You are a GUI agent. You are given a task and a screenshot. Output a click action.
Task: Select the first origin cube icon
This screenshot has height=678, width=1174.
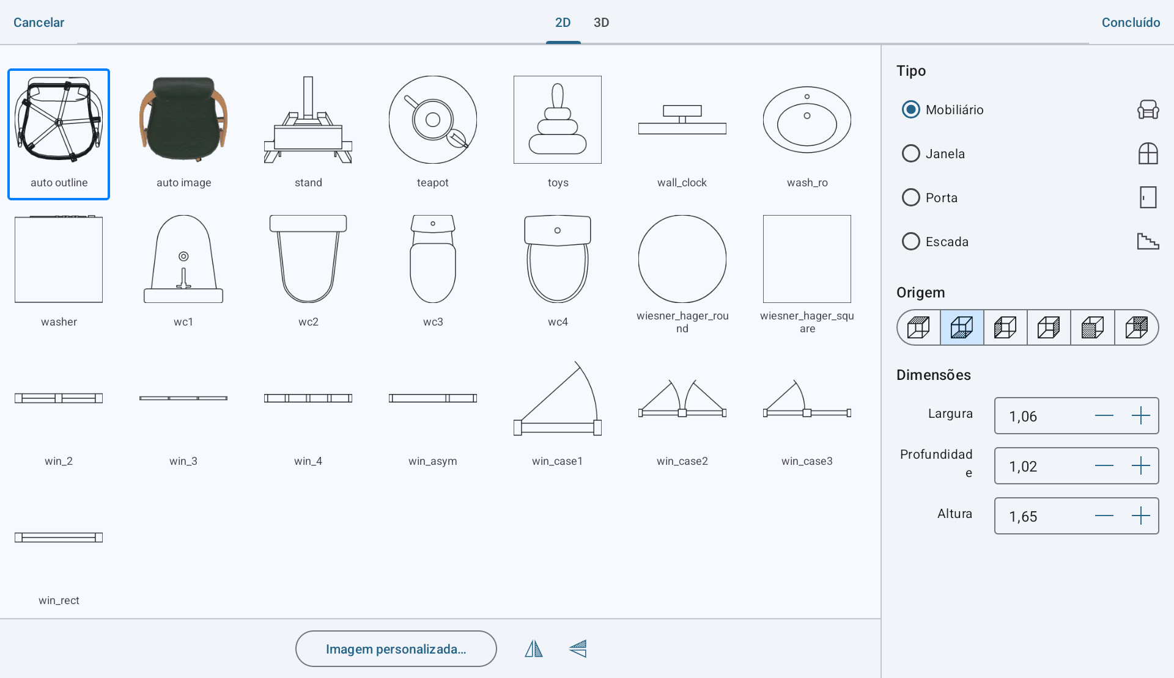pyautogui.click(x=918, y=327)
